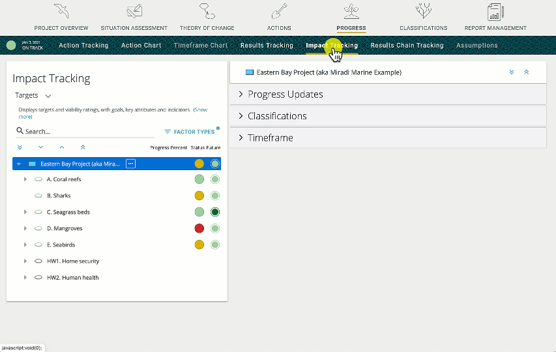This screenshot has width=556, height=352.
Task: Open the Report Management icon
Action: tap(495, 12)
